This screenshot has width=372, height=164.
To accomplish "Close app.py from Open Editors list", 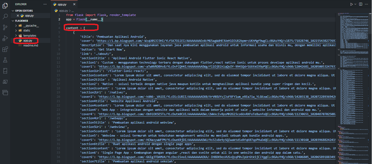I will click(18, 16).
